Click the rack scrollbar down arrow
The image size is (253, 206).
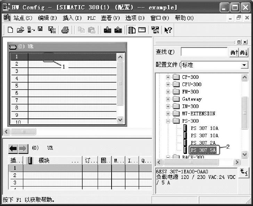[x=120, y=120]
